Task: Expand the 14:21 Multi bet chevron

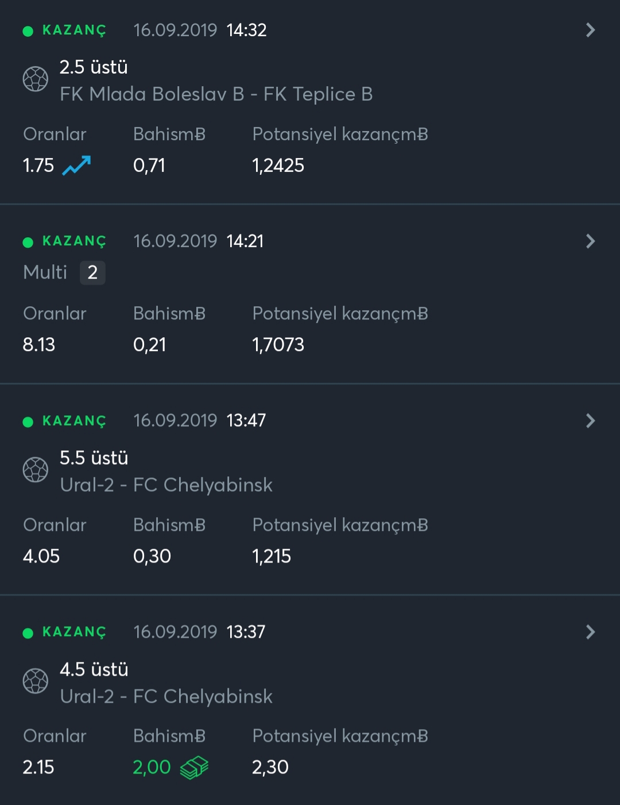Action: coord(590,241)
